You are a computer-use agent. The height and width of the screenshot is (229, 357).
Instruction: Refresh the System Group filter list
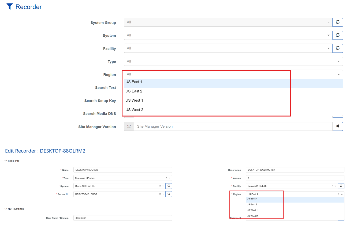pos(337,22)
